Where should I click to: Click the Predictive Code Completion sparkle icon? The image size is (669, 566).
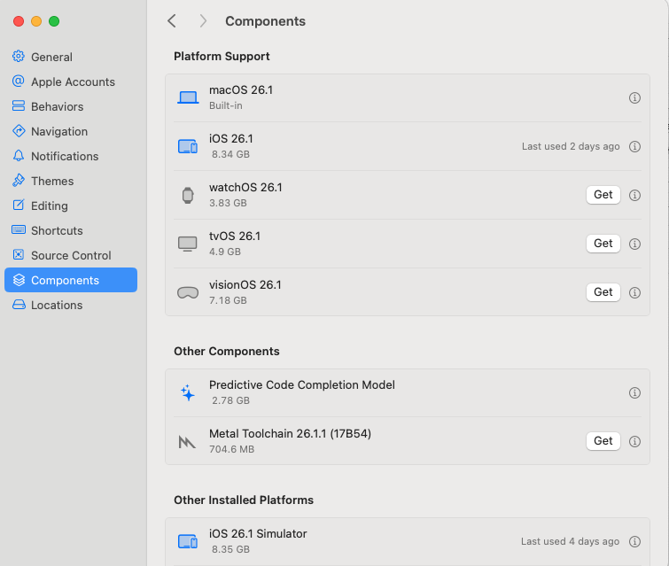pyautogui.click(x=188, y=392)
